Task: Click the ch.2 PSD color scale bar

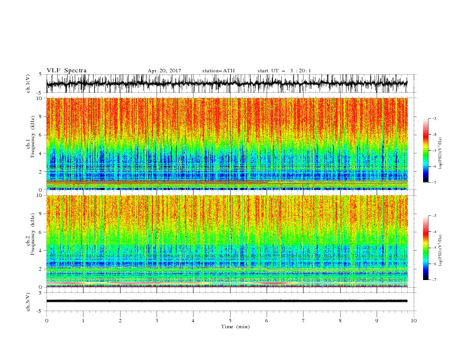Action: (425, 248)
